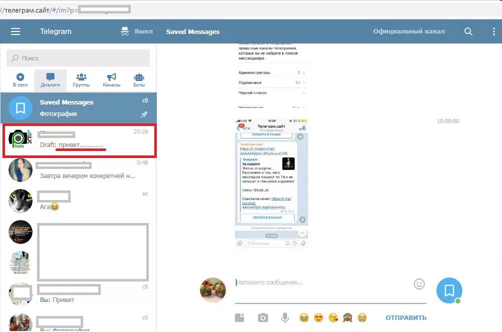Open the three-dot more options menu
The width and height of the screenshot is (502, 332).
pos(493,31)
